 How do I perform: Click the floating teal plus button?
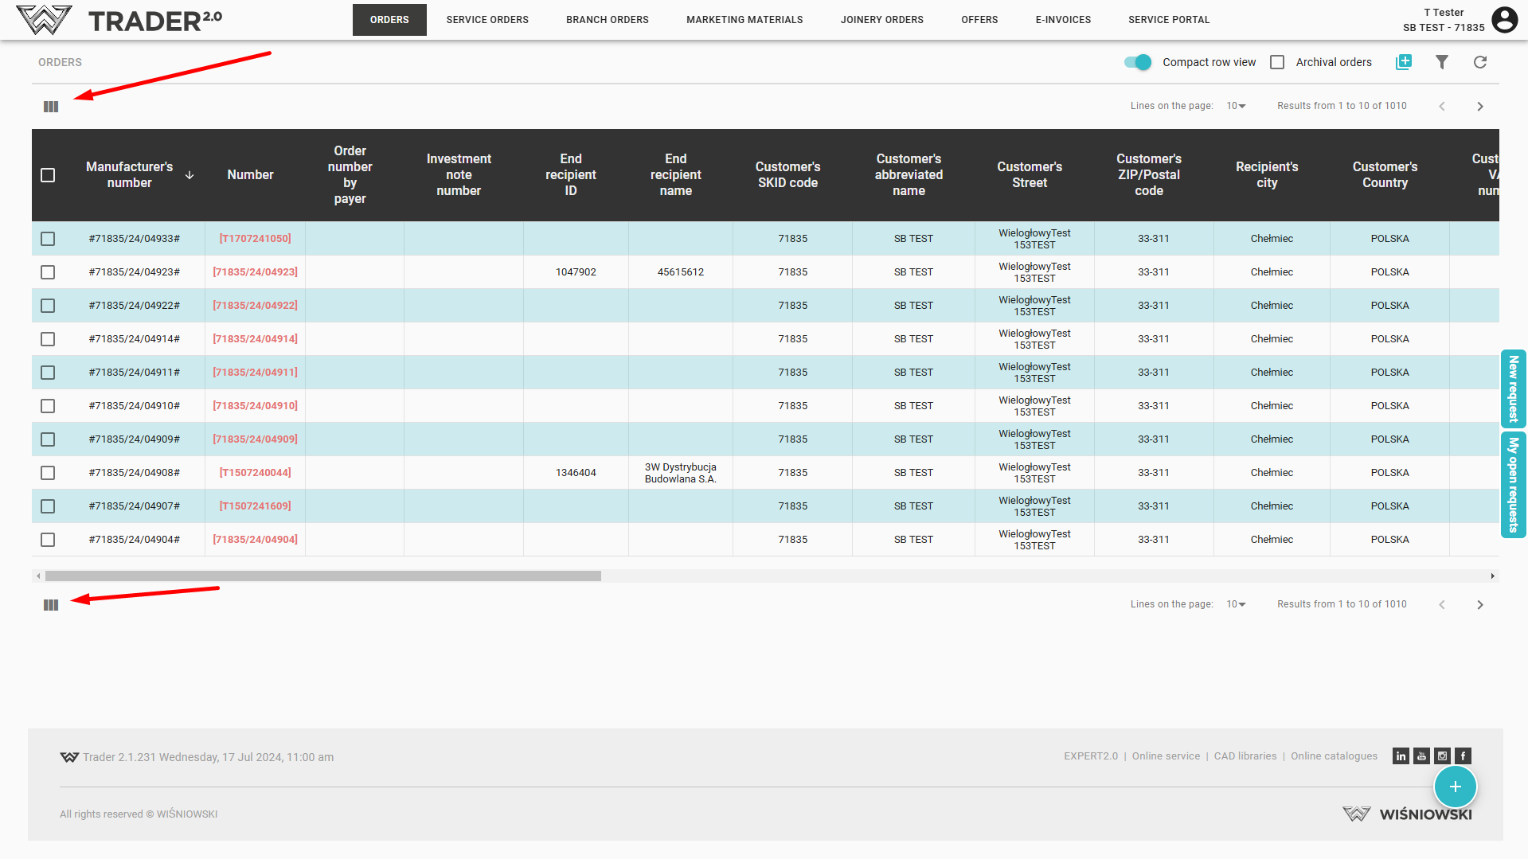pyautogui.click(x=1455, y=787)
